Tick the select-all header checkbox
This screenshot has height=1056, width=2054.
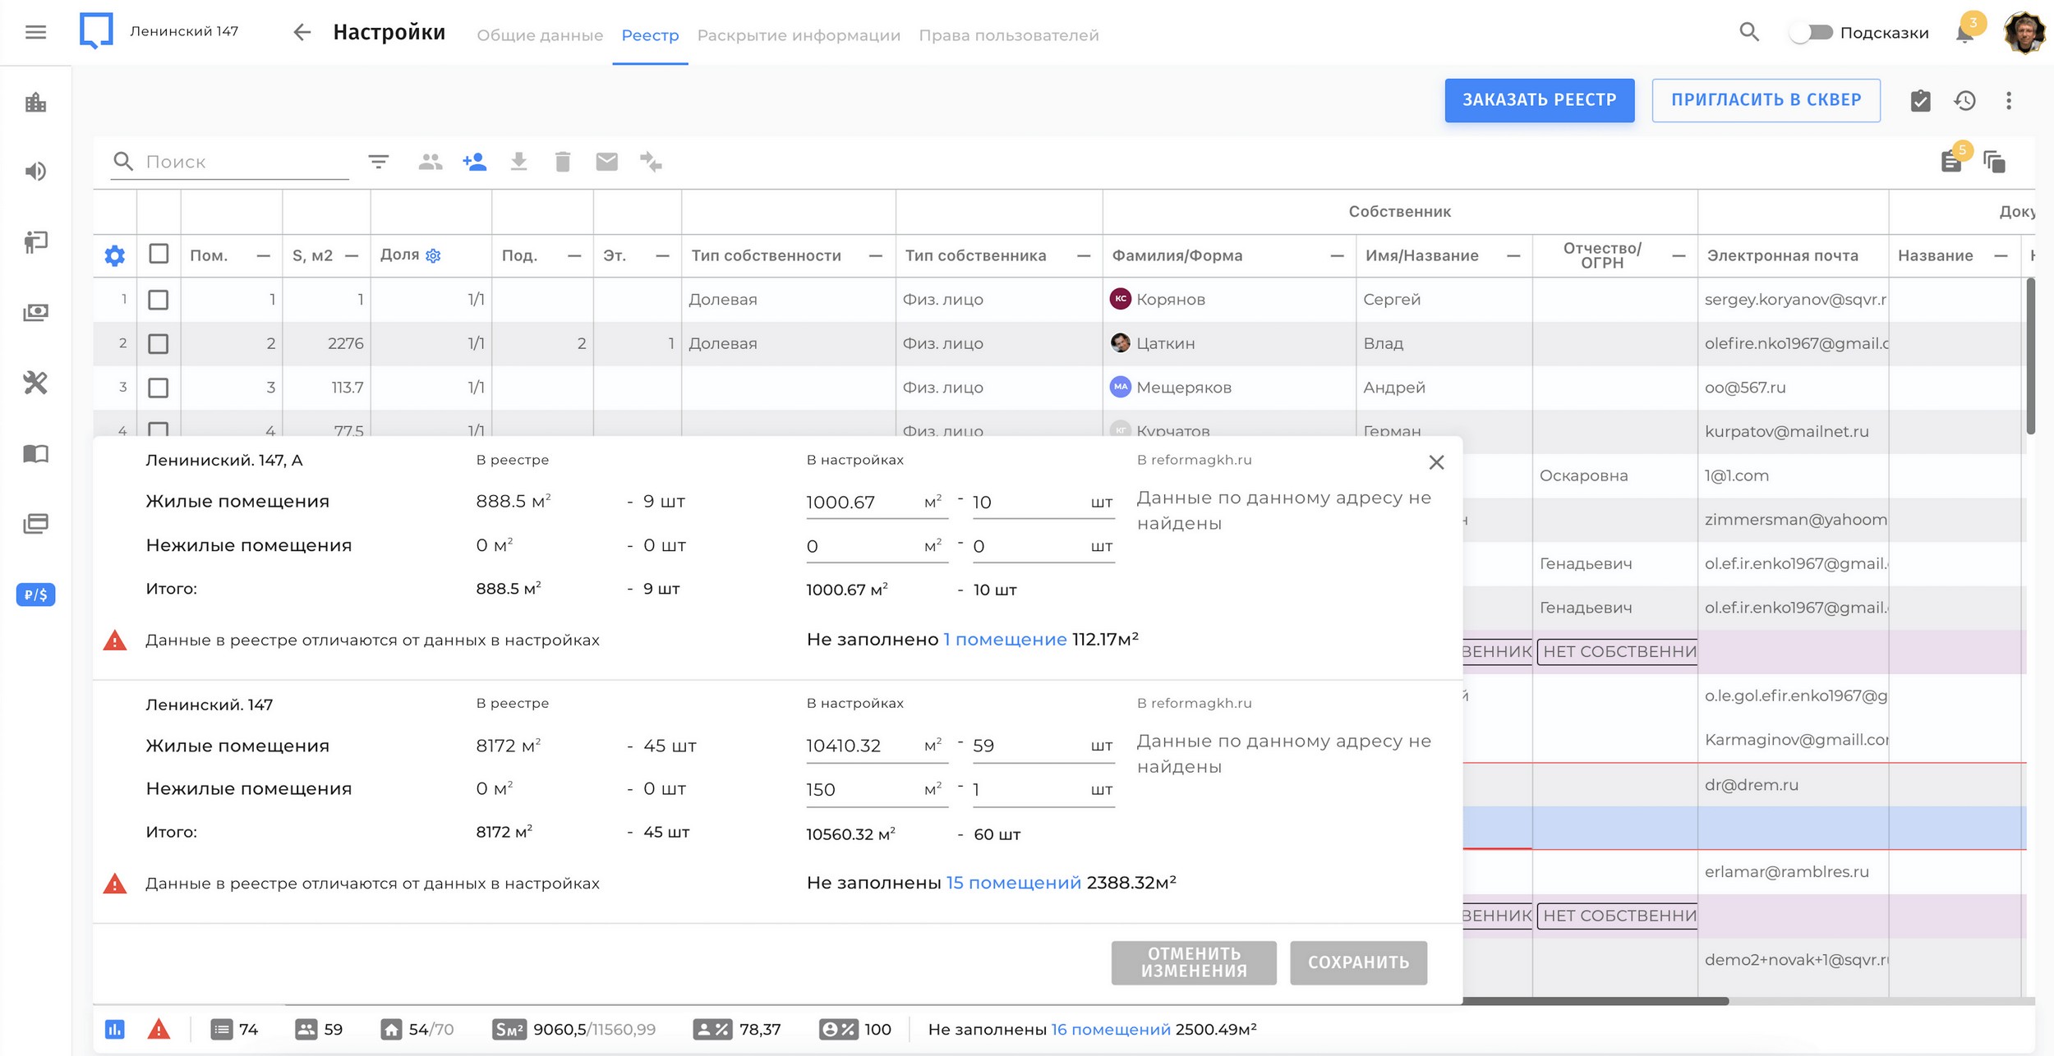point(159,254)
